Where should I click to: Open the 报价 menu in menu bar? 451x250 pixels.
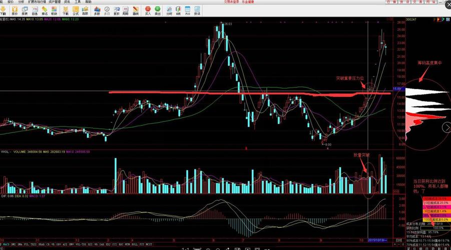pos(11,1)
